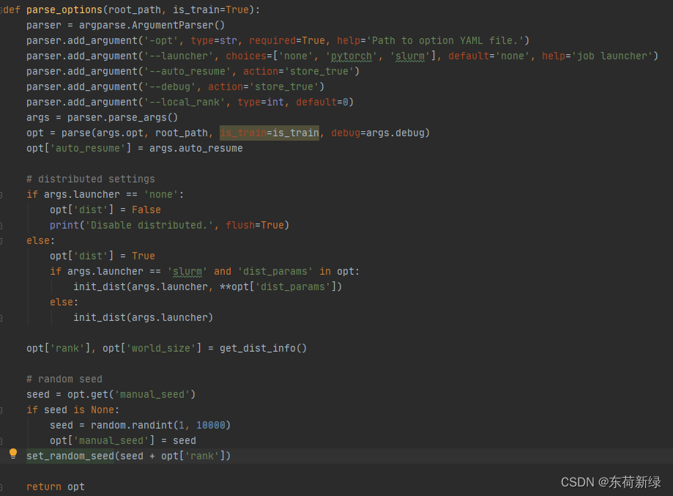Click the 'Path to option YAML file.' help string
Image resolution: width=673 pixels, height=496 pixels.
(445, 41)
